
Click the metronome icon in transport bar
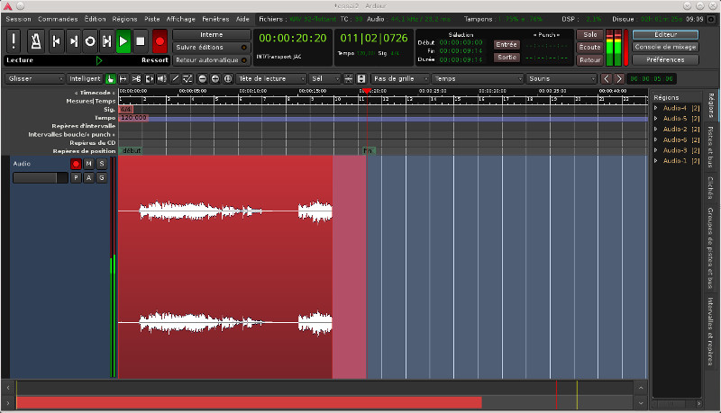[35, 40]
